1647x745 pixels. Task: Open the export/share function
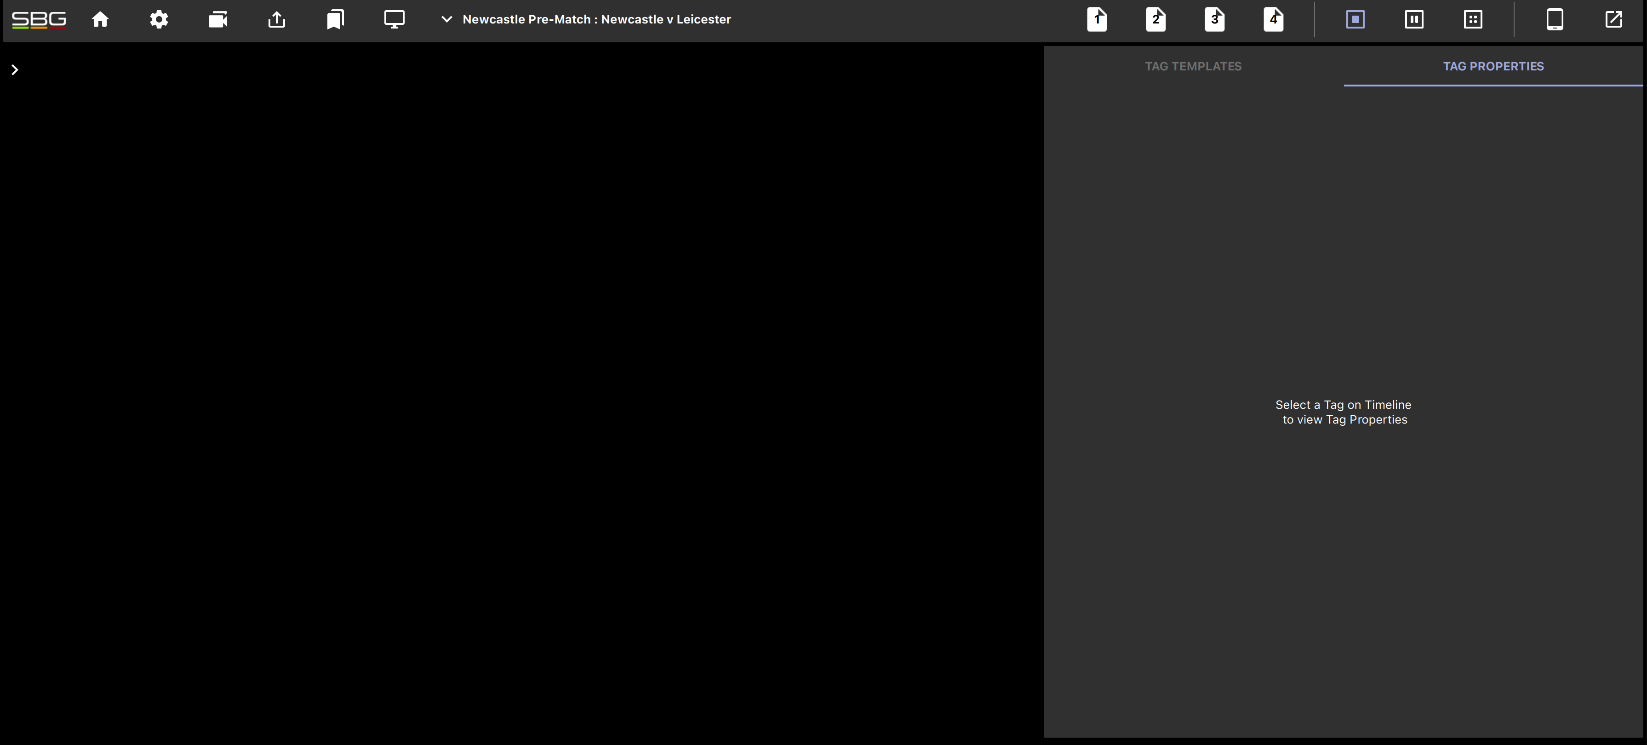tap(276, 19)
